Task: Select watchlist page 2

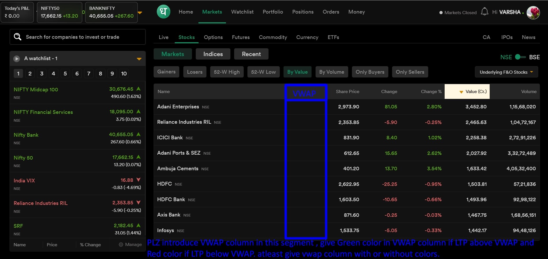Action: point(30,73)
